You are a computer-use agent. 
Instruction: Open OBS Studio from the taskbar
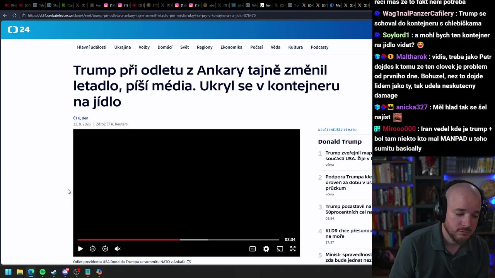coord(77,272)
